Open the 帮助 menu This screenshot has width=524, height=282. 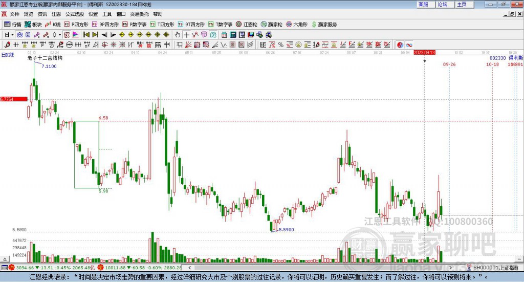point(158,14)
